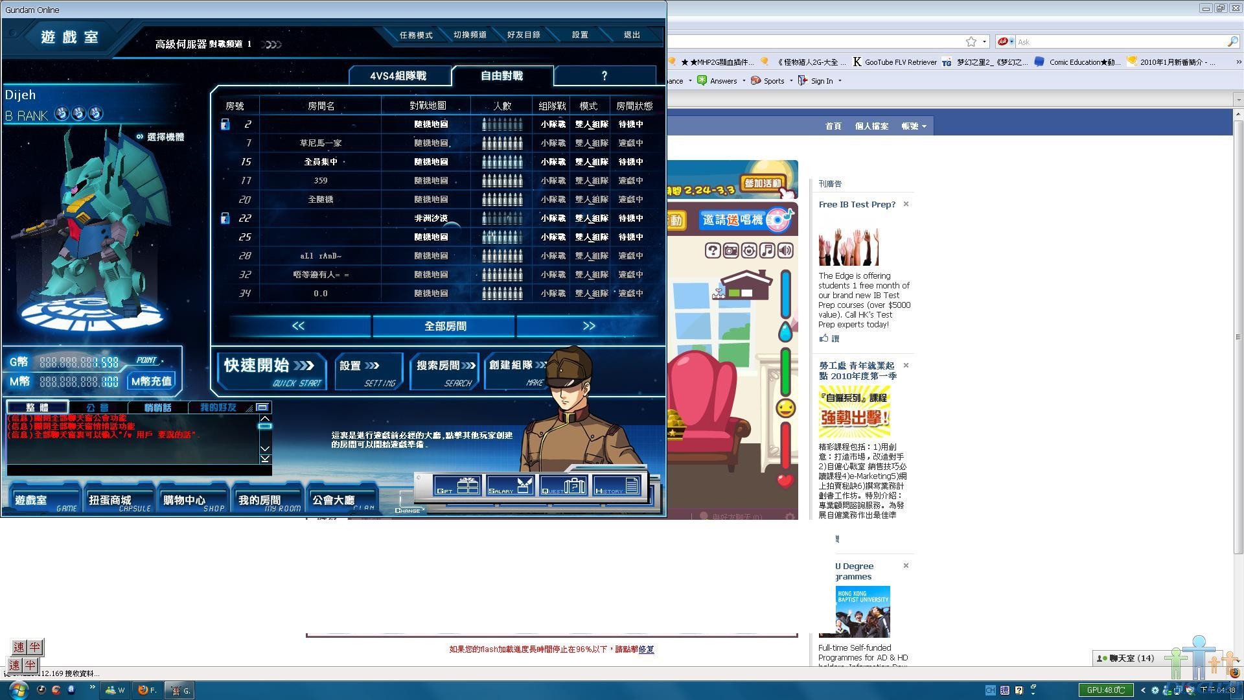Click 快速開始 Quick Start button
The image size is (1244, 700).
point(272,371)
